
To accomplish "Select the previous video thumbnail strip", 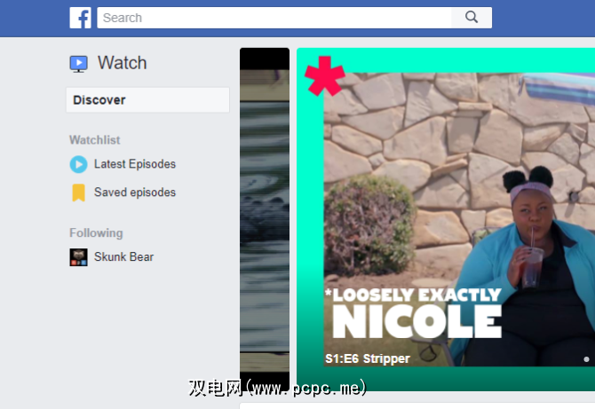I will pos(265,218).
